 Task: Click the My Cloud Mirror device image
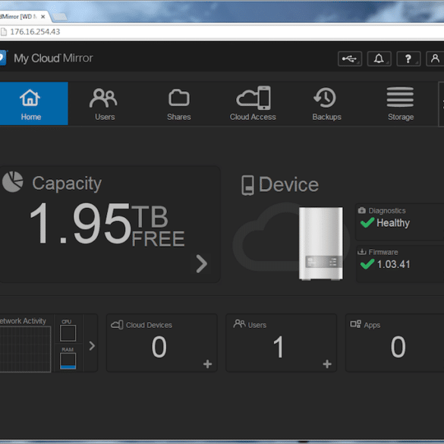(x=321, y=244)
